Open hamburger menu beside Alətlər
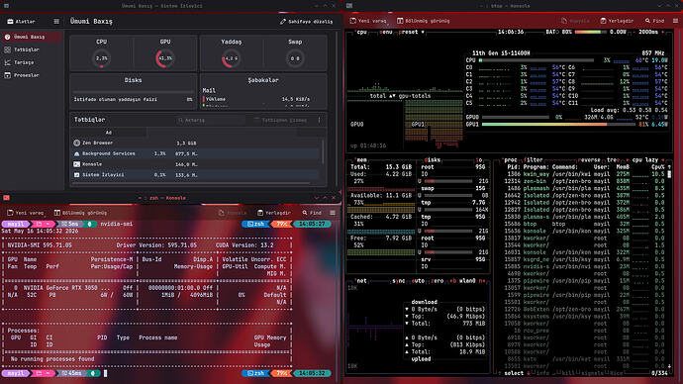This screenshot has width=683, height=384. tap(56, 22)
